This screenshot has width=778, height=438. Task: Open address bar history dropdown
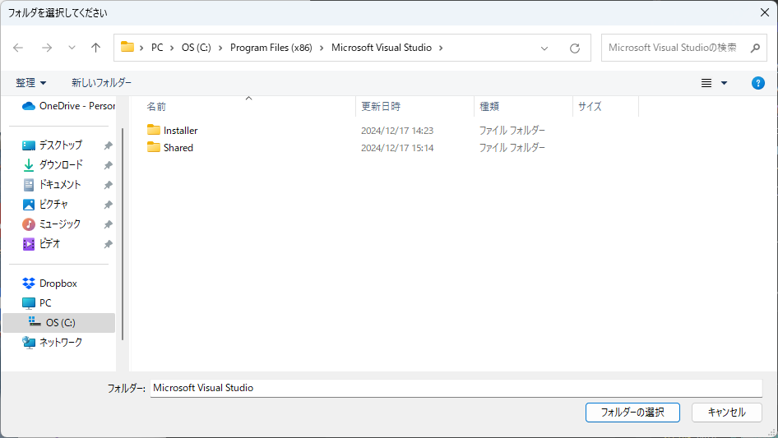(x=544, y=48)
